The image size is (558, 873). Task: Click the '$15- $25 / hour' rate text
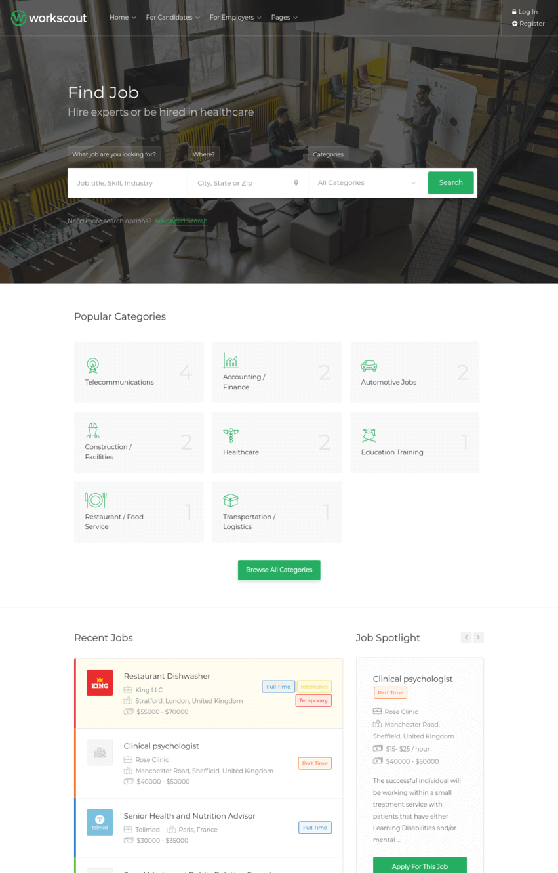[x=408, y=749]
